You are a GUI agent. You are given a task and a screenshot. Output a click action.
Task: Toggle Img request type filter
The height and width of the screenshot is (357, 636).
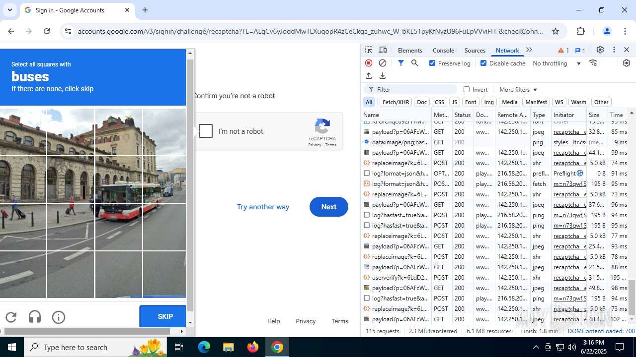(x=489, y=102)
